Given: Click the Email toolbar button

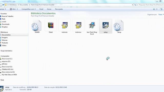Looking at the screenshot, I should click(41, 9).
